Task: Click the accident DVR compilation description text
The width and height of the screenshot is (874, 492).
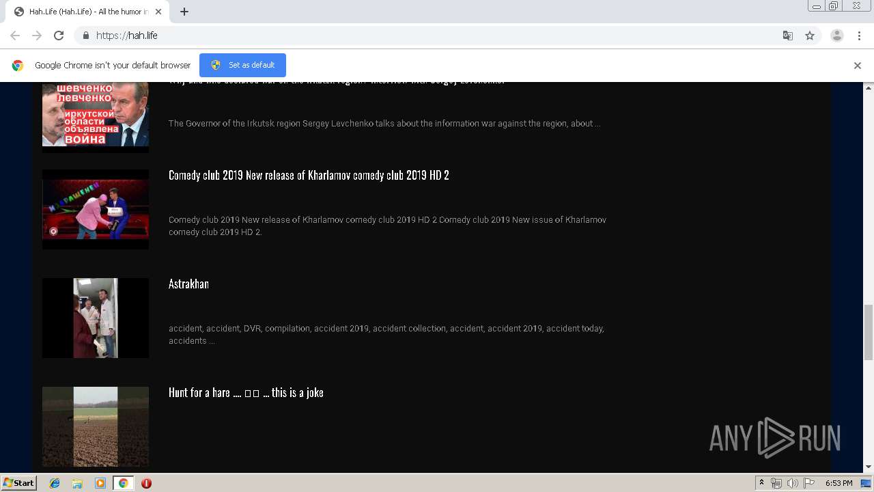Action: click(x=386, y=335)
